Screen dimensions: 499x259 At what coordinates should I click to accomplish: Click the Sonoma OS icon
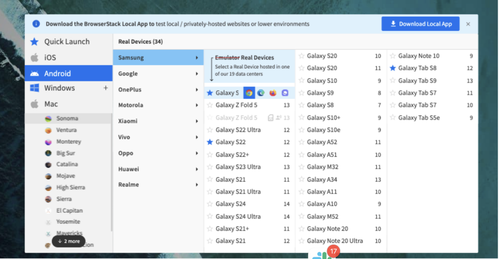pyautogui.click(x=48, y=118)
